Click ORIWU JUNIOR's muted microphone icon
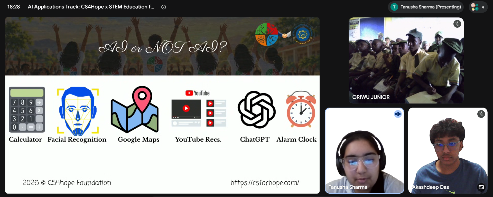 coord(457,24)
